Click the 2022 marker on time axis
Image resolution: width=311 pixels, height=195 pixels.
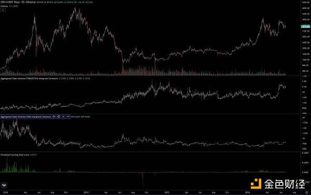pos(86,192)
